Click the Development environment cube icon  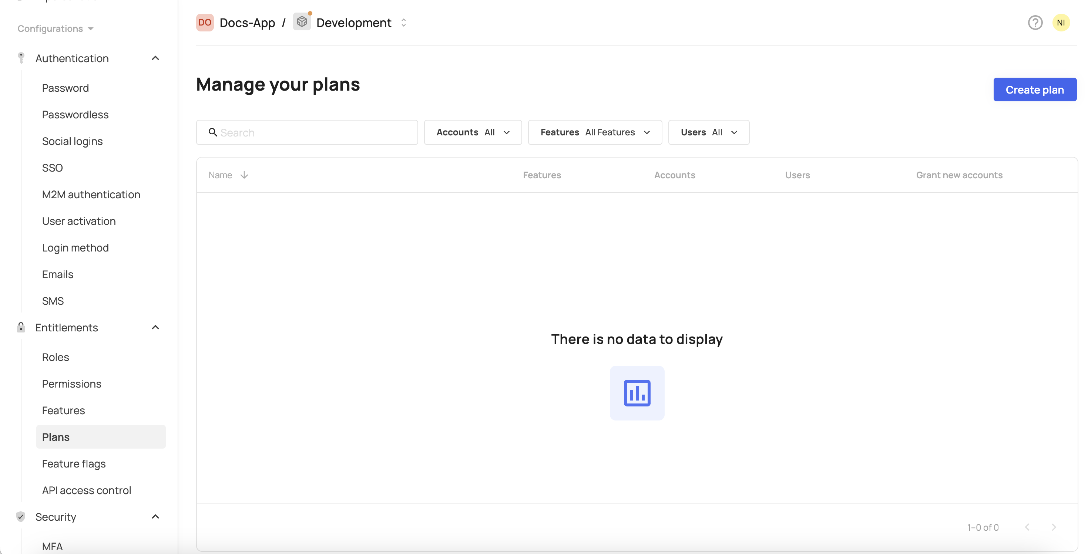[x=302, y=21]
